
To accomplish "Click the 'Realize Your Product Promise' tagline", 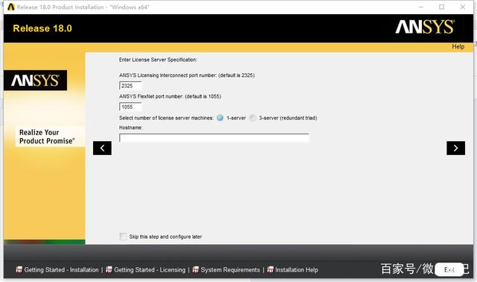I will [47, 137].
